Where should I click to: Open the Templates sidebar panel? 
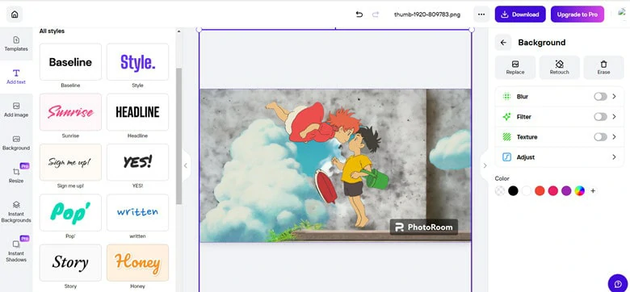tap(16, 44)
